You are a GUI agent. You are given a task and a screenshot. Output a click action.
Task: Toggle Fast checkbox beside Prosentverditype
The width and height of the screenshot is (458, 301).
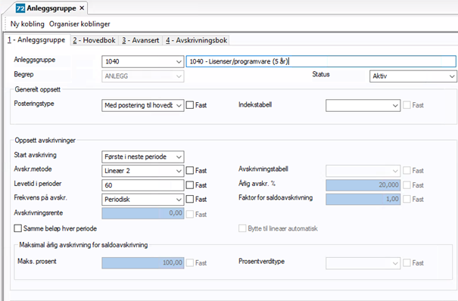coord(407,262)
